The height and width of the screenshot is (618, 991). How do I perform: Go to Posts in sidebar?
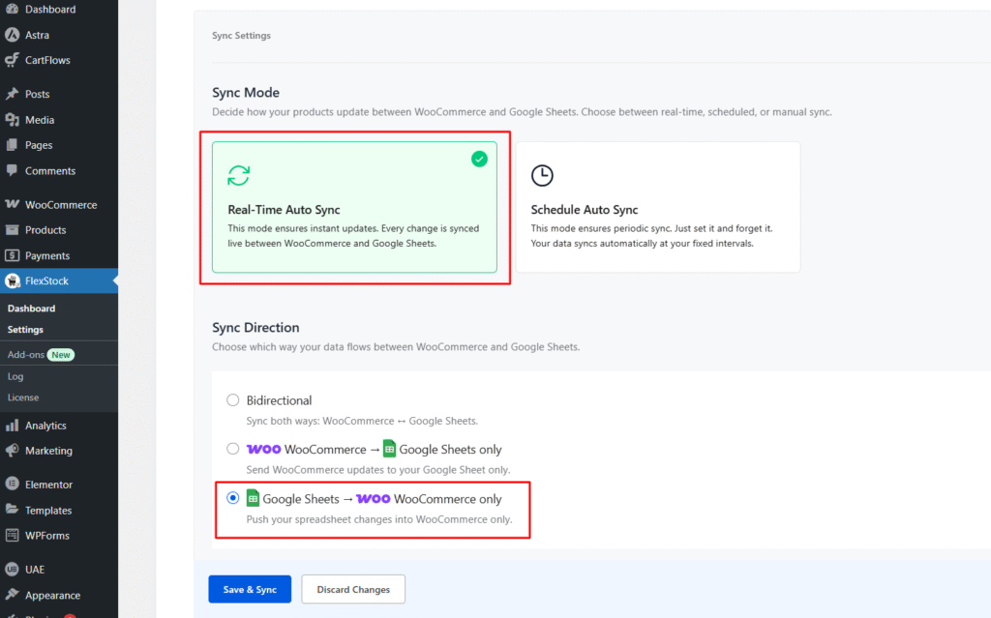coord(59,94)
